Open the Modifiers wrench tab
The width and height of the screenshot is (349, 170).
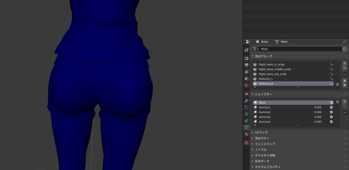tap(246, 101)
